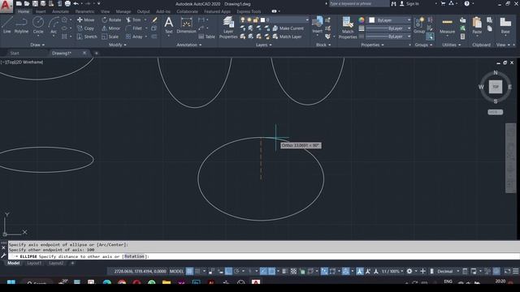Expand the Layers panel dropdown
The image size is (520, 292).
(263, 45)
